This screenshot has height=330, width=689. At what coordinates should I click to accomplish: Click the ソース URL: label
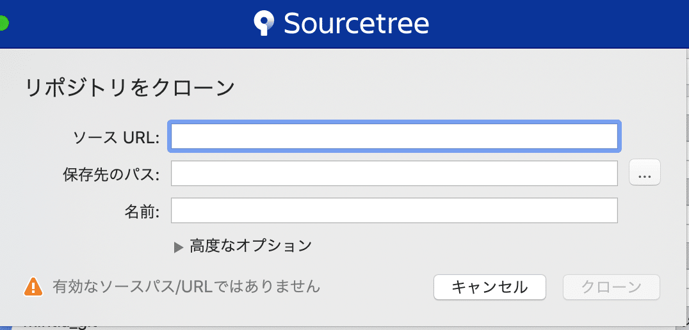click(116, 137)
